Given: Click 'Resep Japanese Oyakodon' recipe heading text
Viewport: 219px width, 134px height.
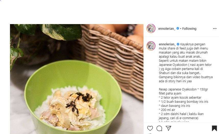Looking at the screenshot, I should tap(178, 89).
